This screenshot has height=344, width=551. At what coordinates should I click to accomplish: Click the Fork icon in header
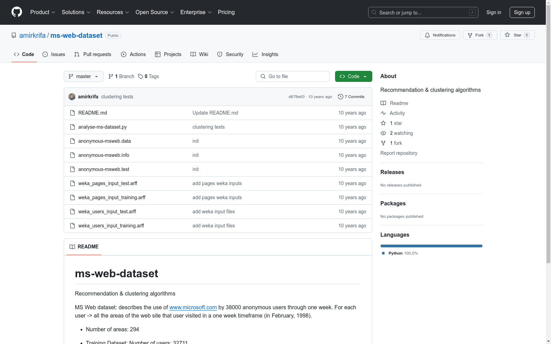pyautogui.click(x=470, y=35)
